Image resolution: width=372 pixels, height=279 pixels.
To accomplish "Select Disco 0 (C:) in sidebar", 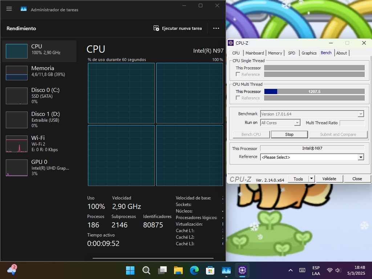I will (x=39, y=96).
